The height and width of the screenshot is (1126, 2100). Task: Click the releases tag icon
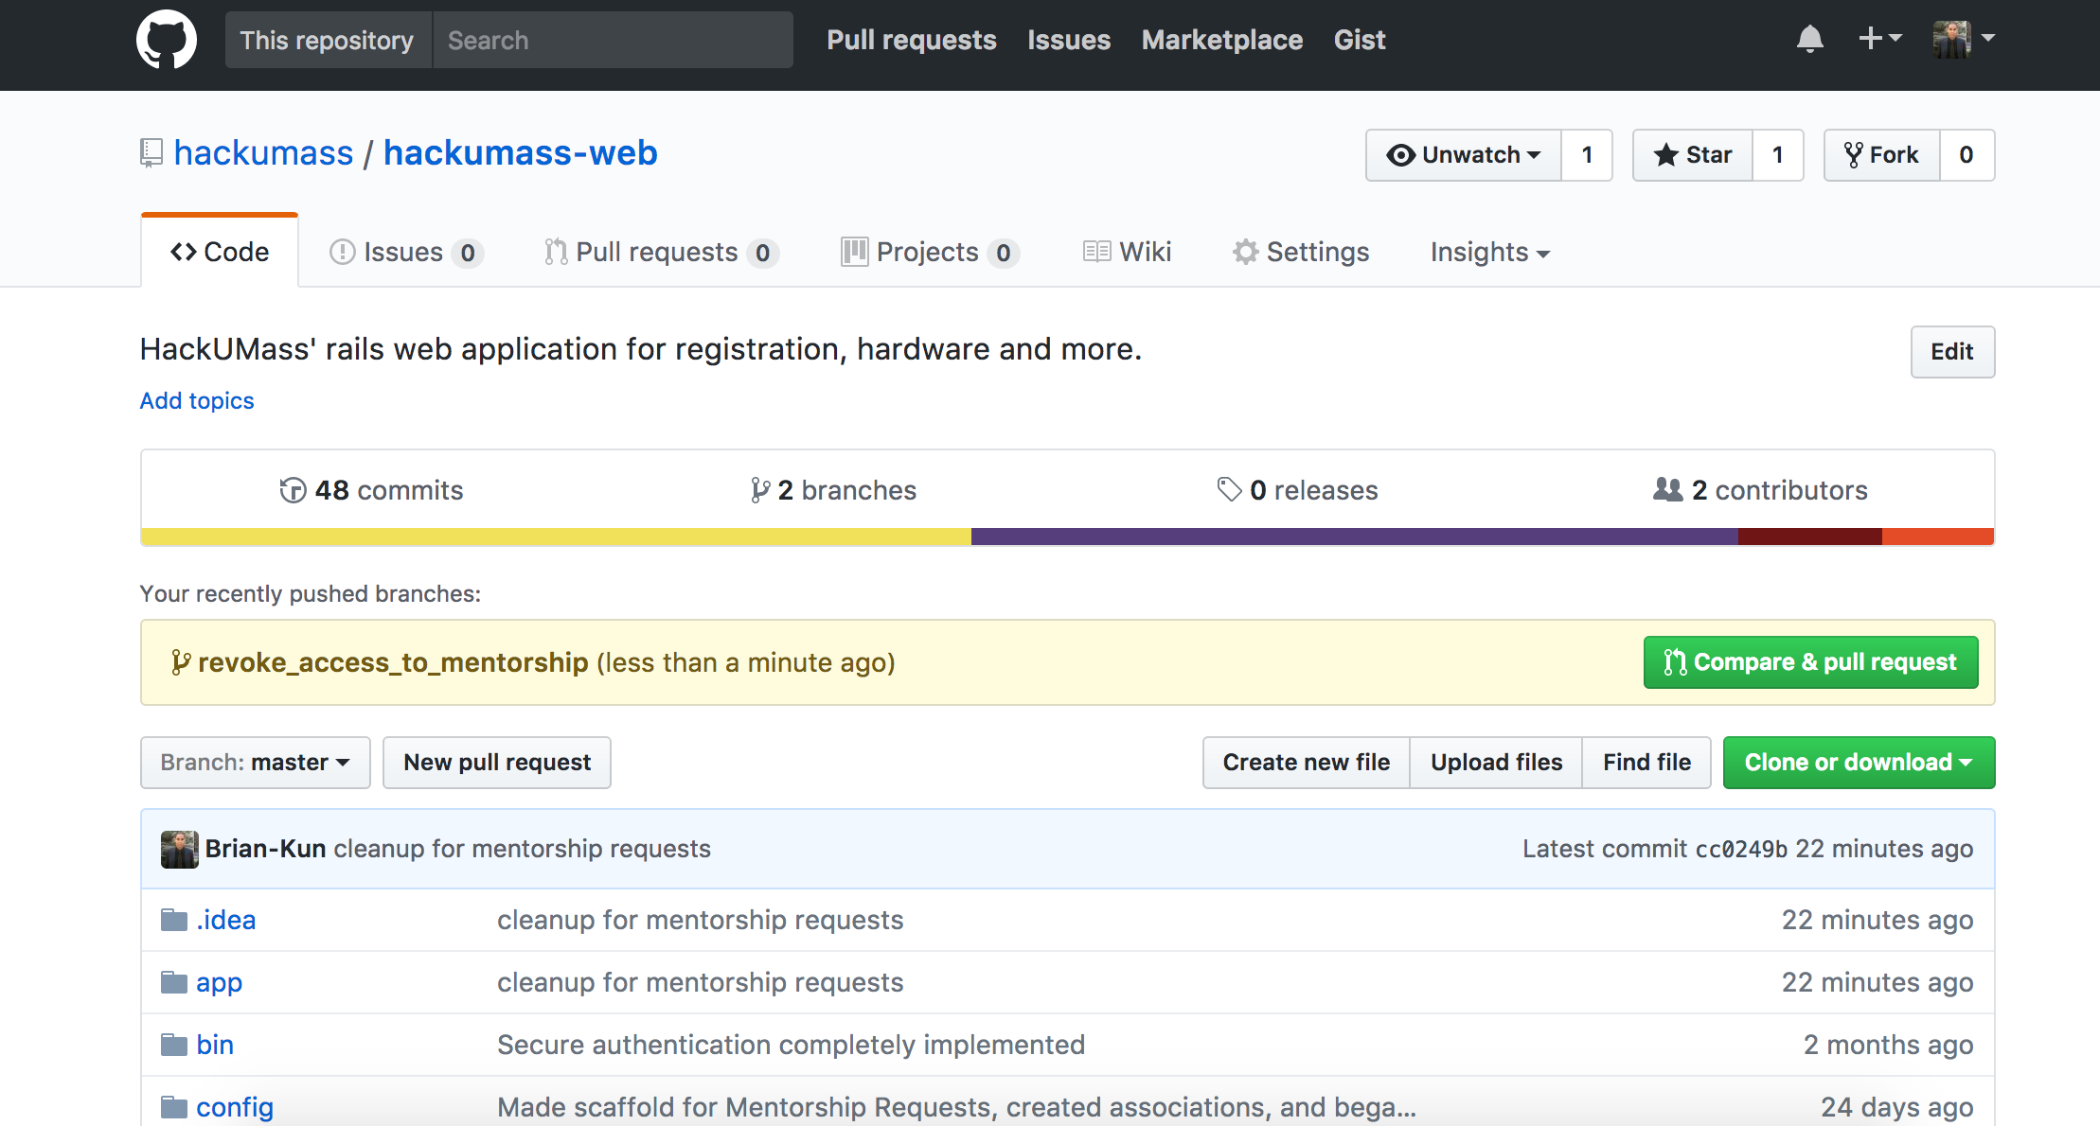(x=1229, y=489)
